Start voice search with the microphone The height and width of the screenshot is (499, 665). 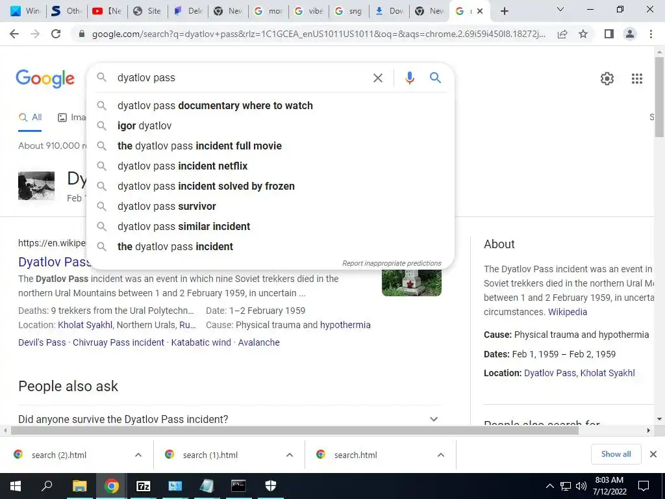[x=409, y=78]
